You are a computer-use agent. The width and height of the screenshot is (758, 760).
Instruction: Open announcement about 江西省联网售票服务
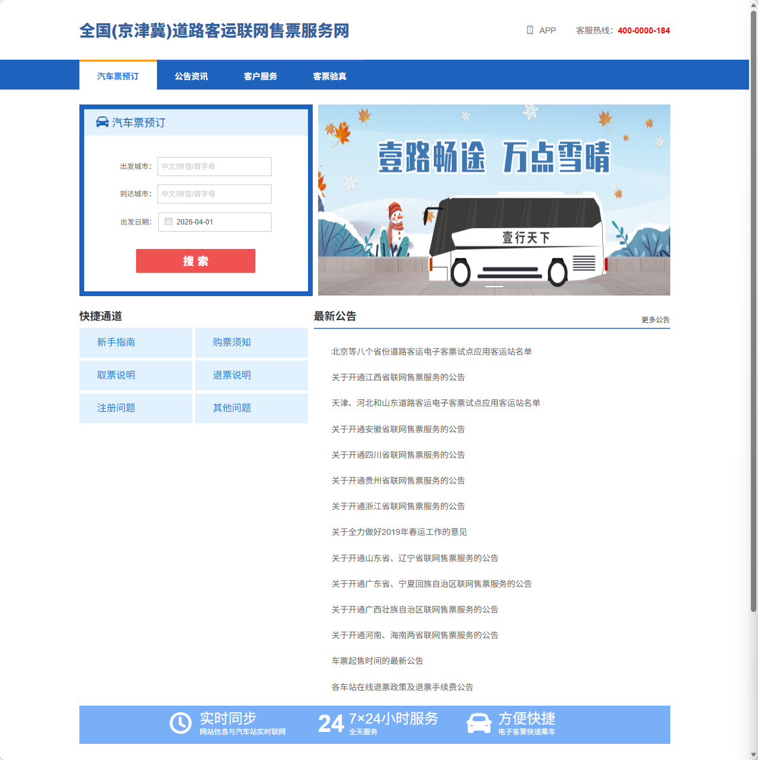click(398, 377)
